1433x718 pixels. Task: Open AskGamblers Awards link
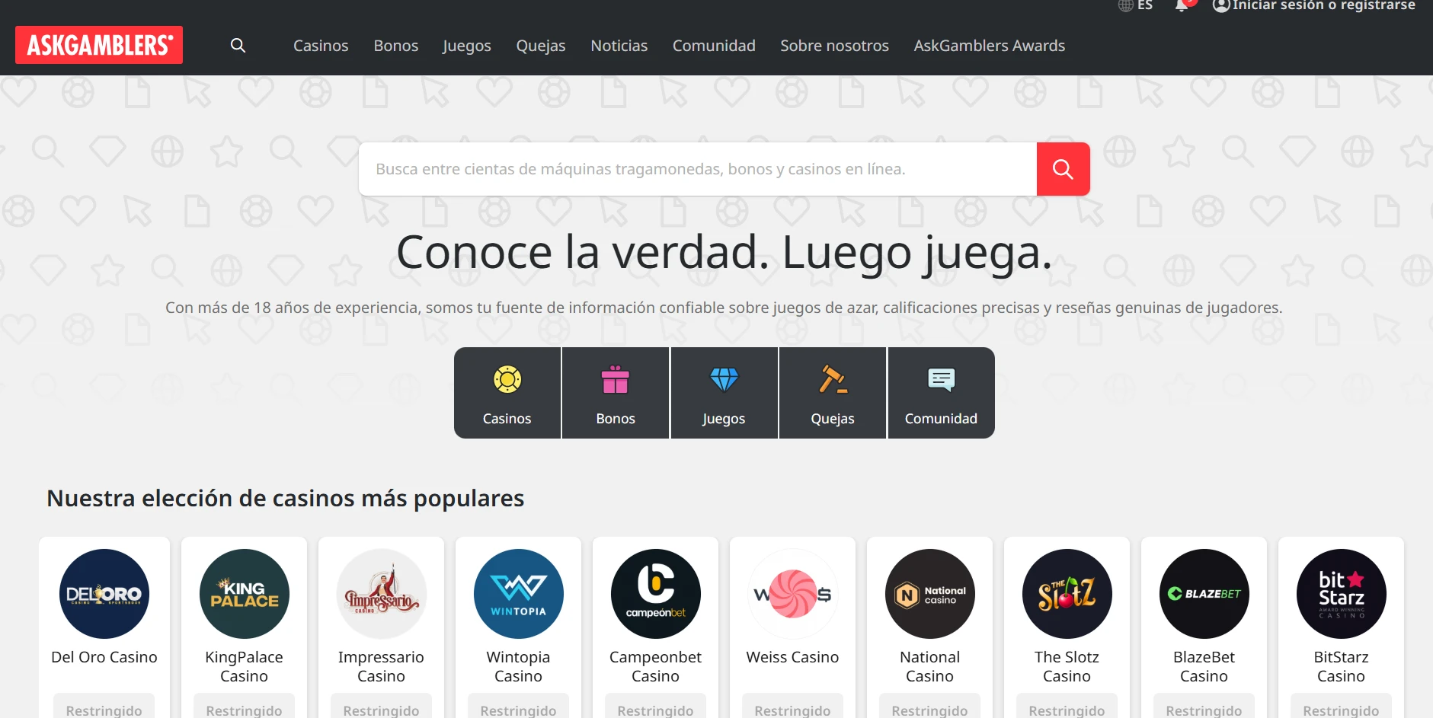(x=989, y=46)
